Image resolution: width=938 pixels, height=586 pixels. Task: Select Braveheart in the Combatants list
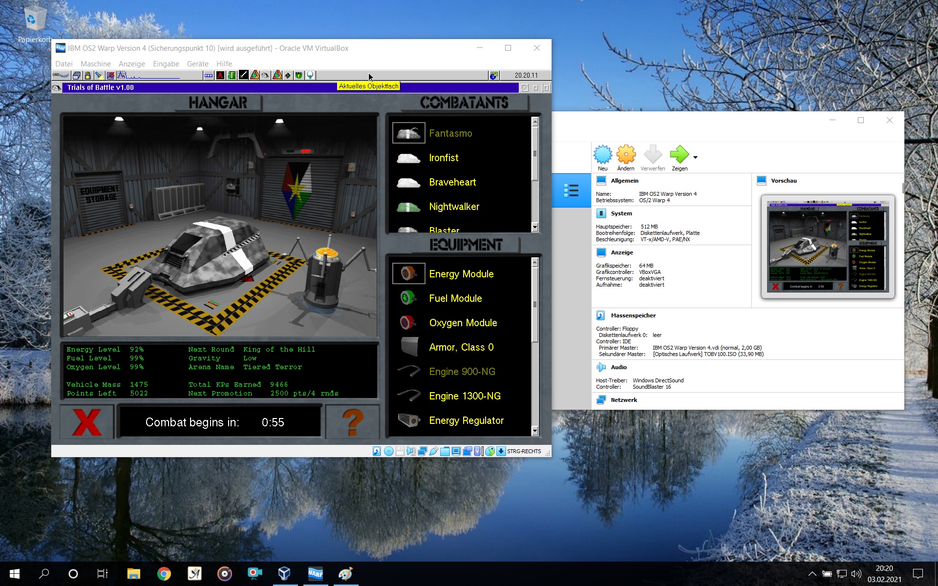click(x=452, y=182)
